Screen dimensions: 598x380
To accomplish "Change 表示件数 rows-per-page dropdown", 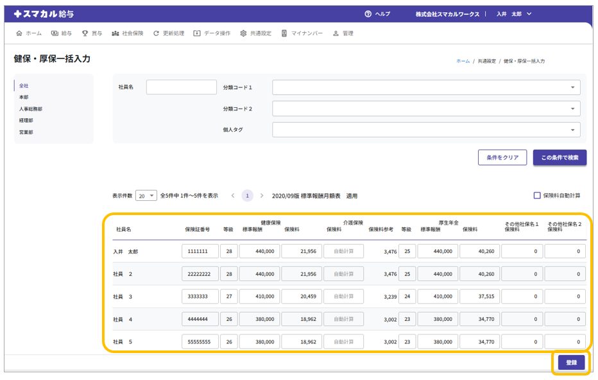I will (146, 196).
